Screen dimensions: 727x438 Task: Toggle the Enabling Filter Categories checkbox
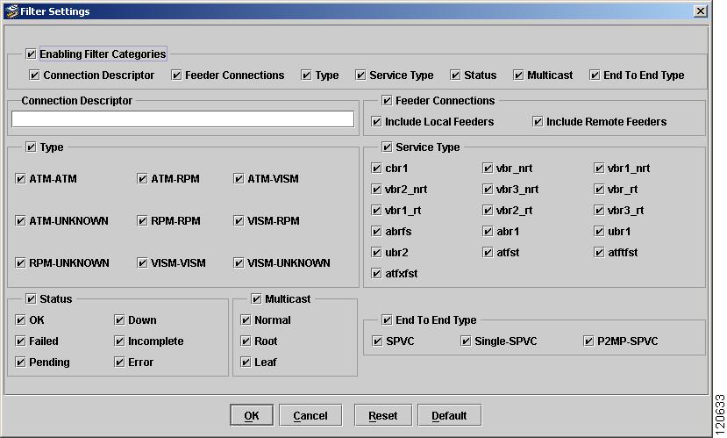(31, 54)
